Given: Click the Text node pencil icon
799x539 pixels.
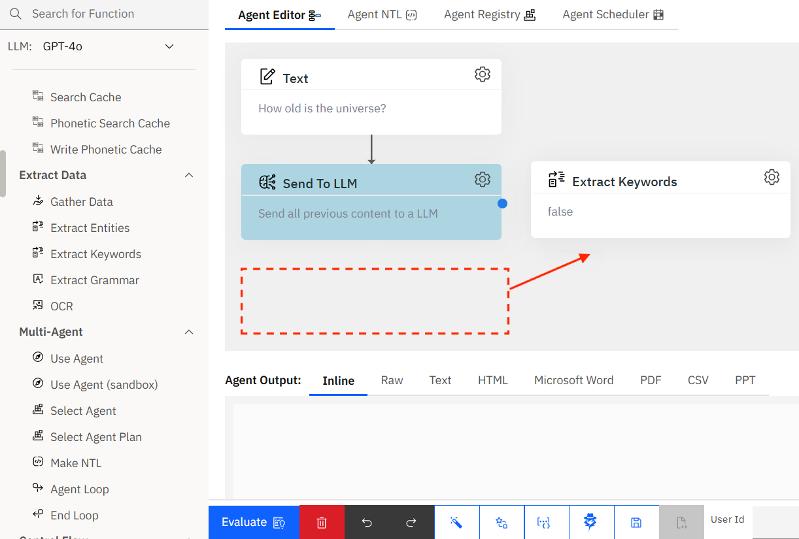Looking at the screenshot, I should [267, 76].
